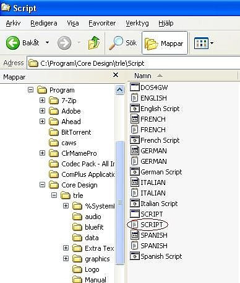Open the Hjälp menu
This screenshot has height=283, width=240.
click(166, 23)
